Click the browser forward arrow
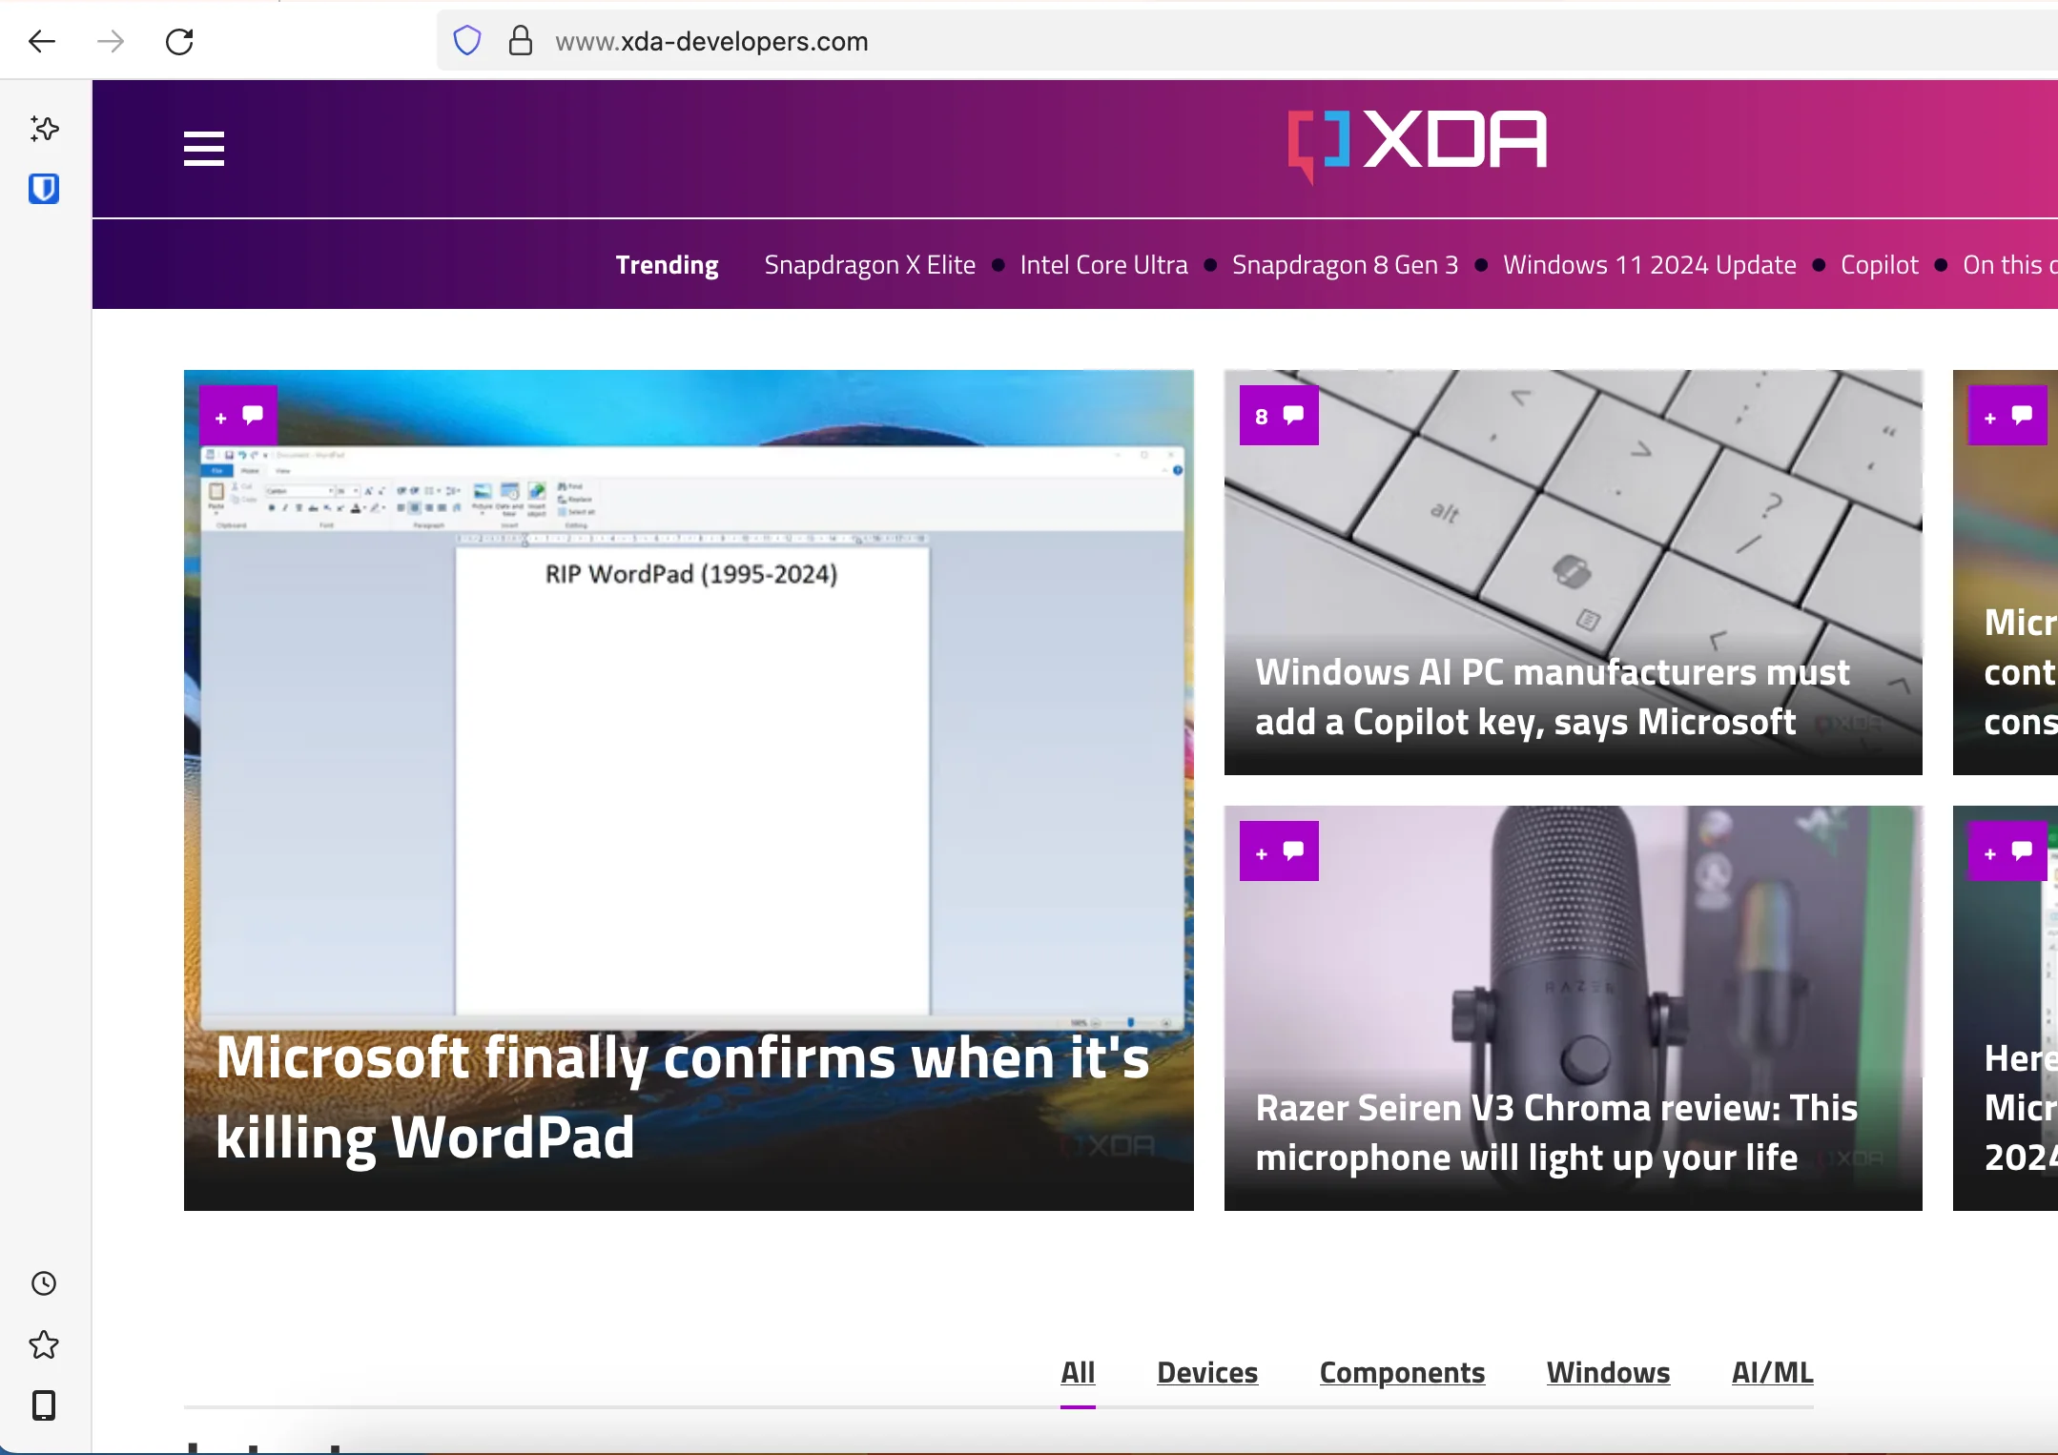Image resolution: width=2058 pixels, height=1455 pixels. click(x=111, y=41)
